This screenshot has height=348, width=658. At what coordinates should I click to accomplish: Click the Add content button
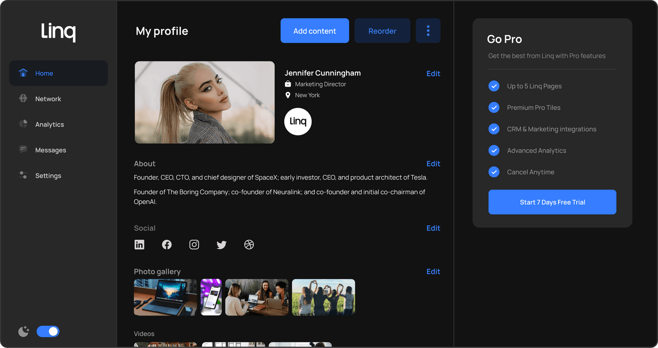point(315,31)
